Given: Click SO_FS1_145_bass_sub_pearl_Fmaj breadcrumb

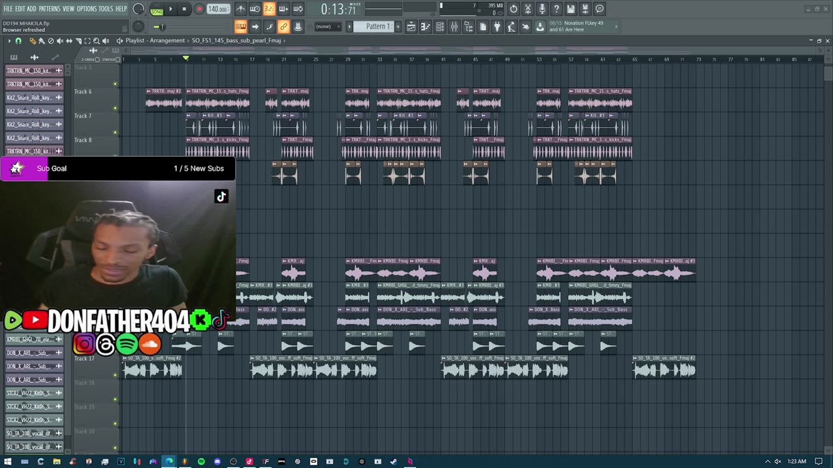Looking at the screenshot, I should pyautogui.click(x=236, y=40).
